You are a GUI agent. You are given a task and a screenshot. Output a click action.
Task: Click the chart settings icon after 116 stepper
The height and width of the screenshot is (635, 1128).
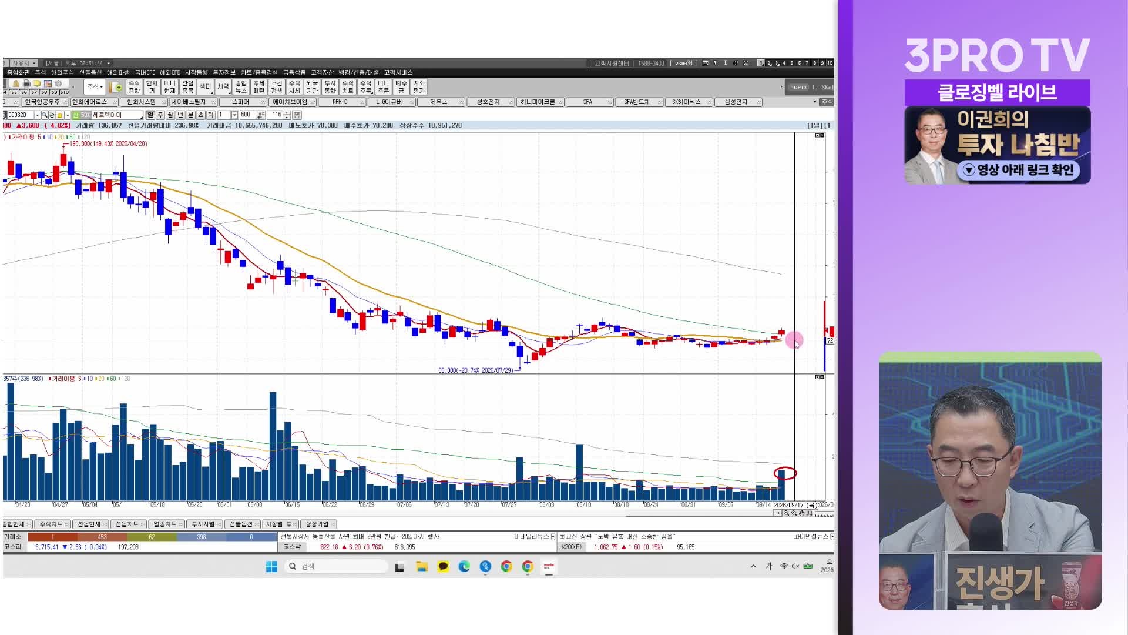(297, 115)
